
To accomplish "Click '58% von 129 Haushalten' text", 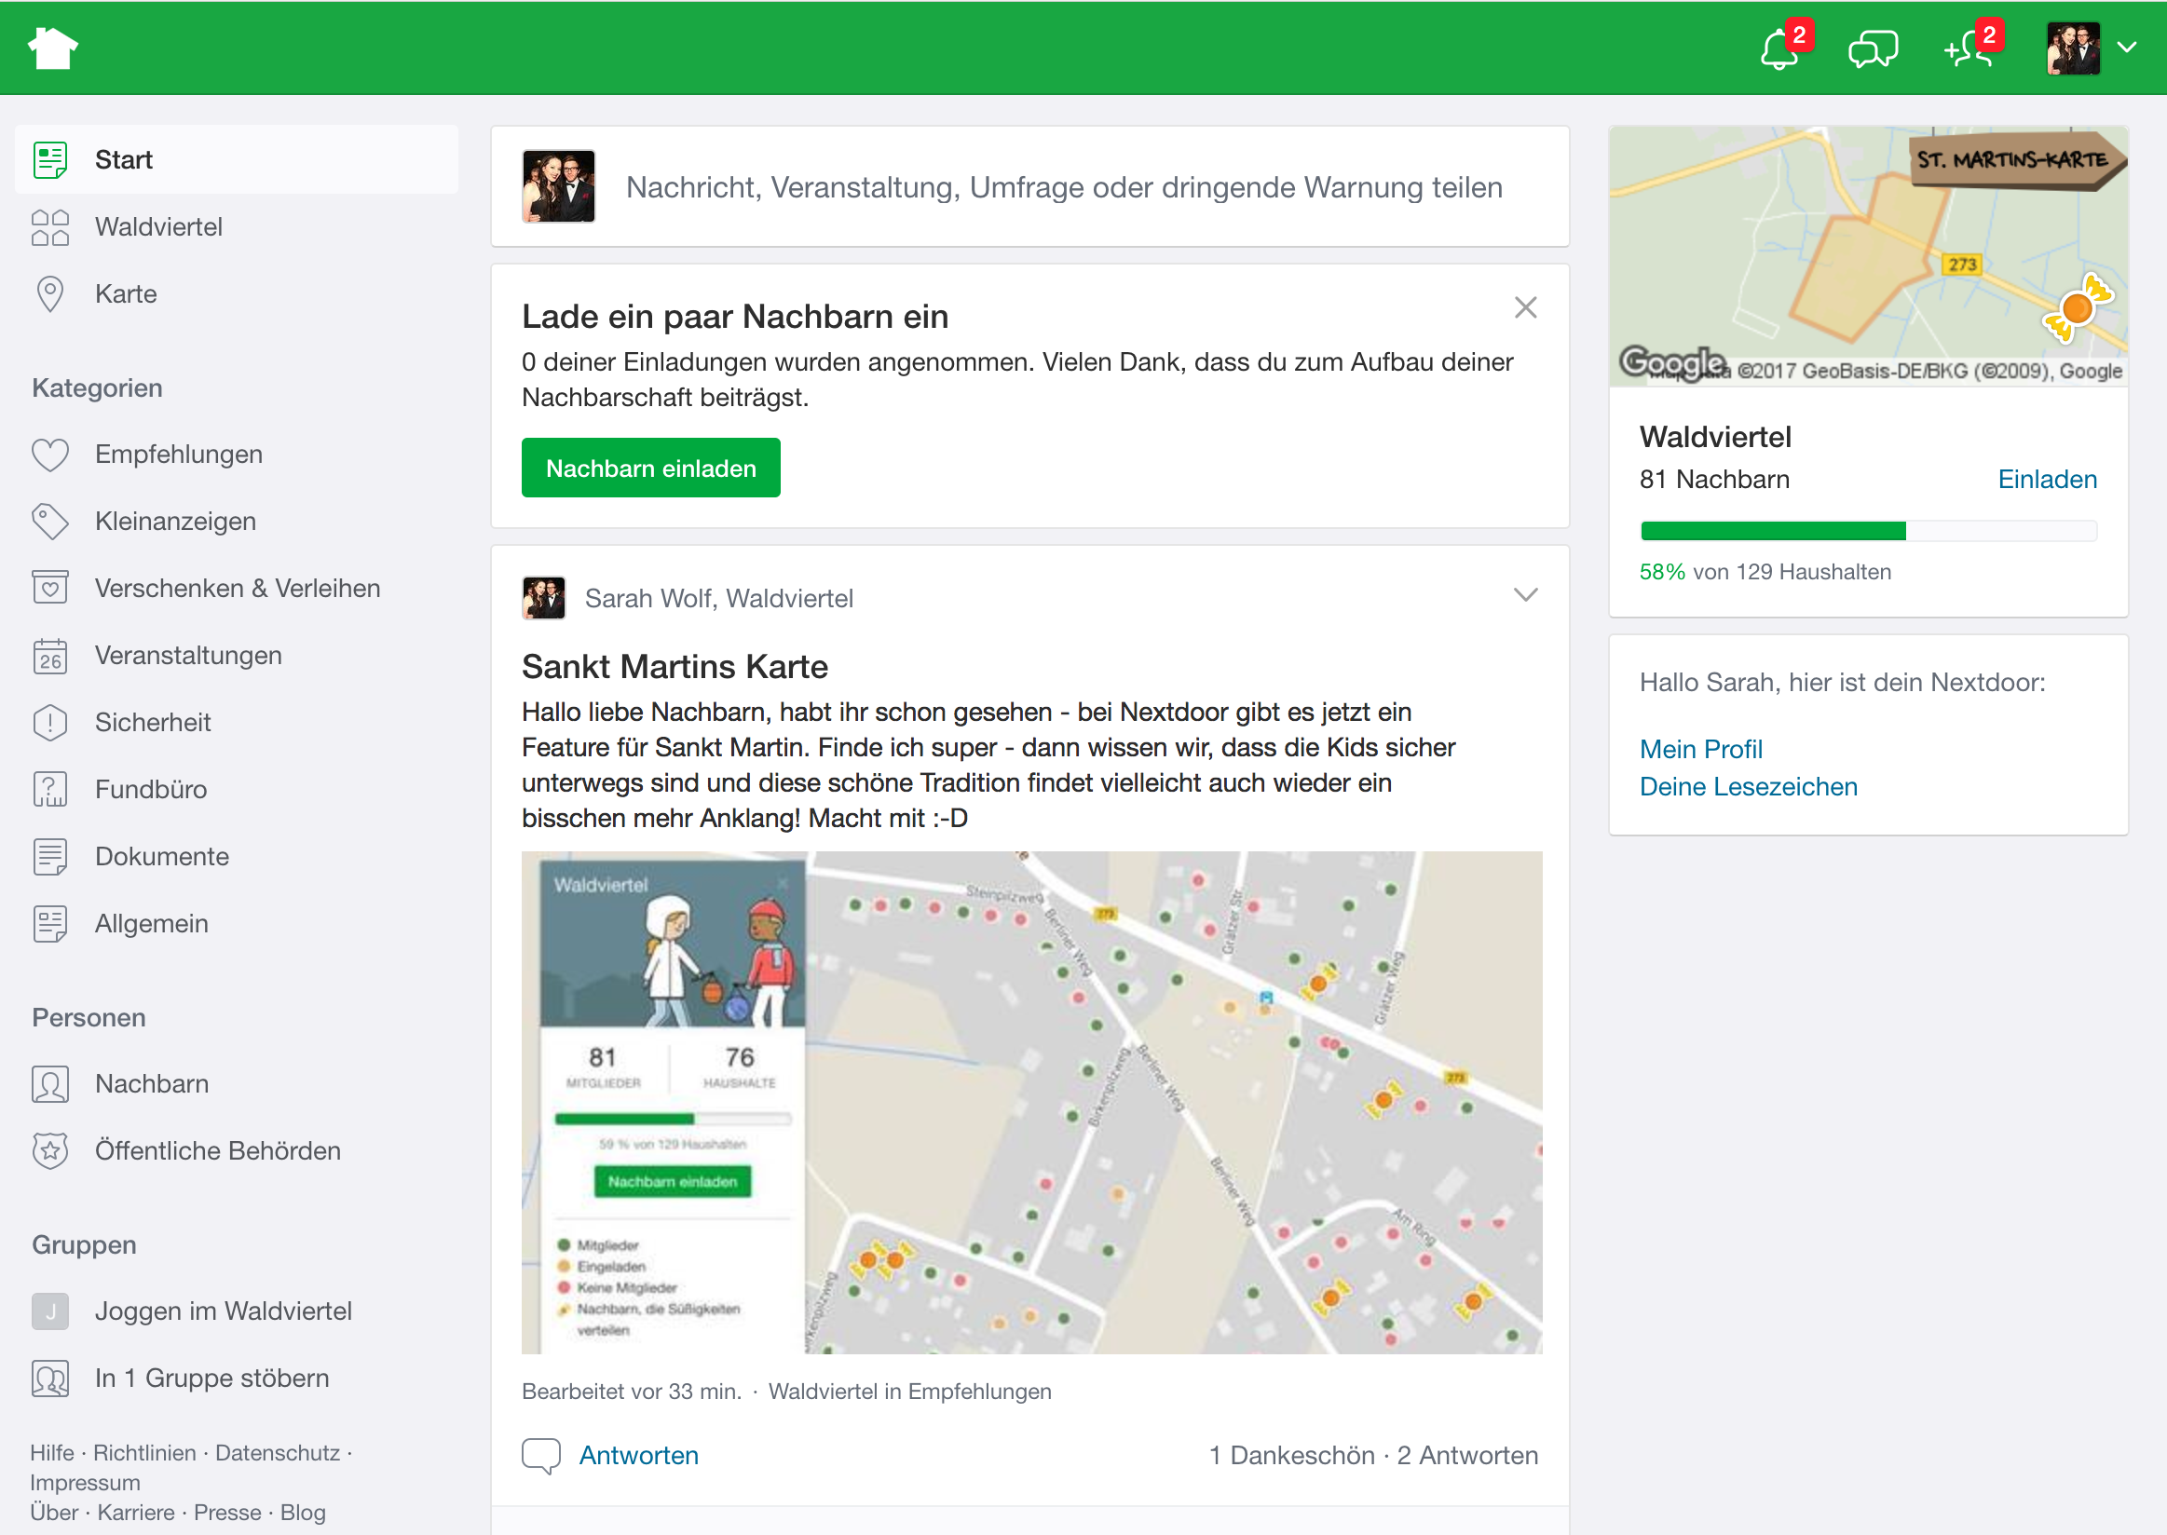I will coord(1765,573).
